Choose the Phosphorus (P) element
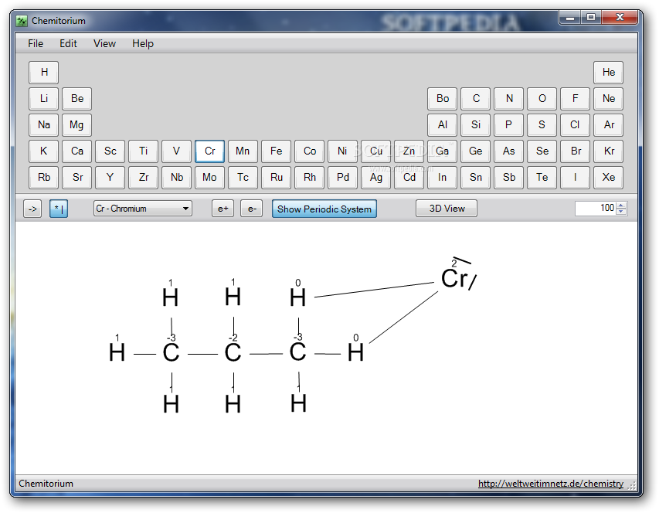Screen dimensions: 659x513 tap(508, 125)
